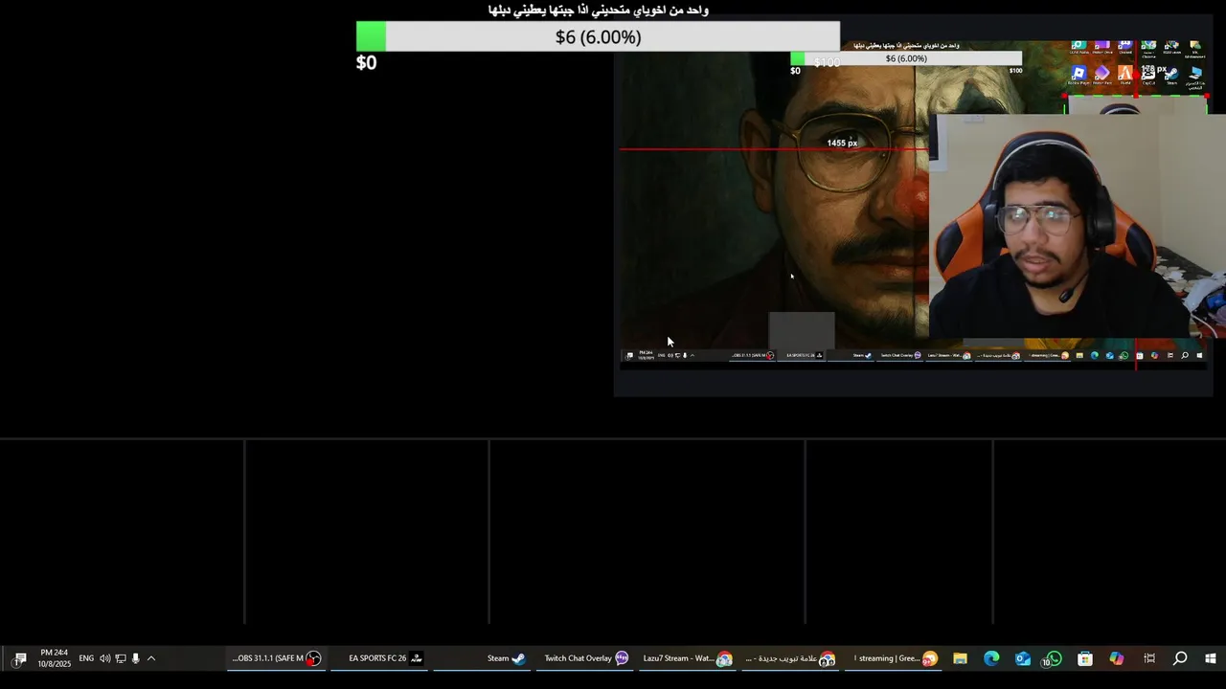Switch to OBS 31.1.1 window

pyautogui.click(x=277, y=658)
